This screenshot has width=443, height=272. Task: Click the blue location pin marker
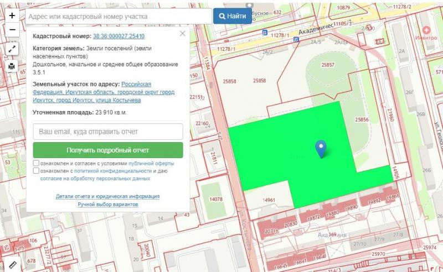[321, 148]
